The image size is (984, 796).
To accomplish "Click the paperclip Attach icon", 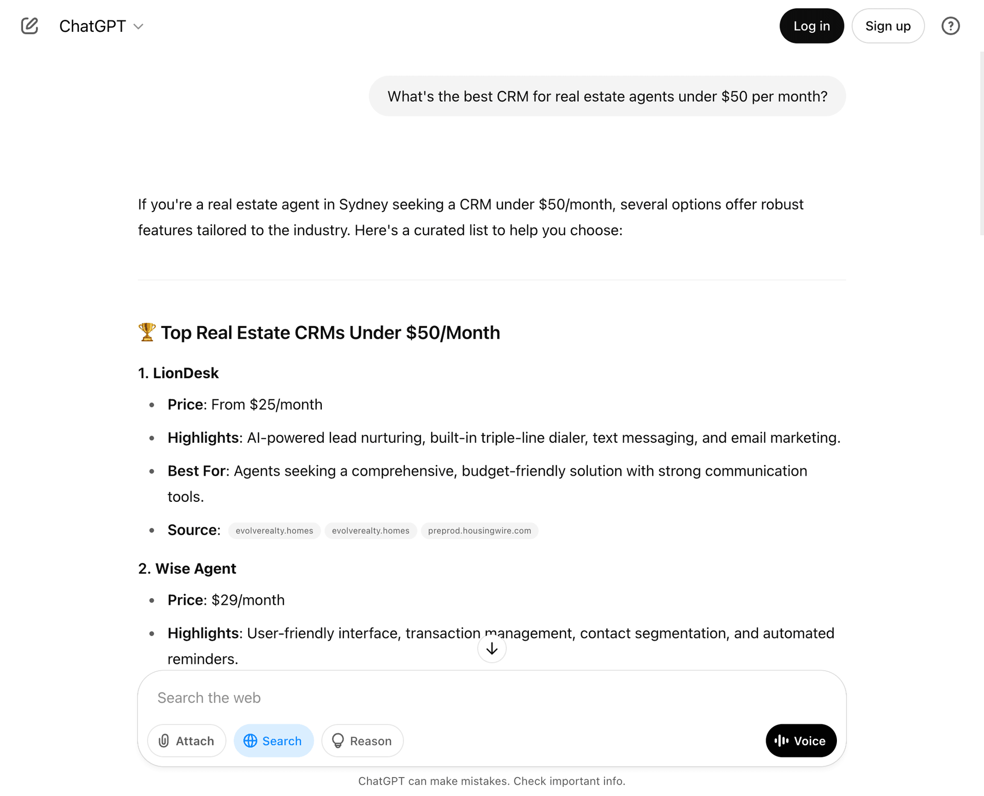I will (163, 741).
